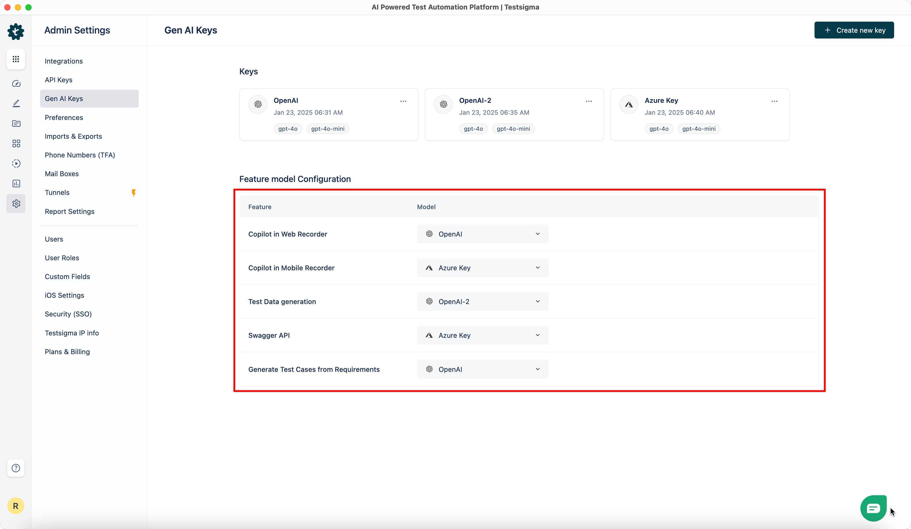Screen dimensions: 911x529
Task: Open Generate Test Cases from Requirements dropdown
Action: pyautogui.click(x=482, y=369)
